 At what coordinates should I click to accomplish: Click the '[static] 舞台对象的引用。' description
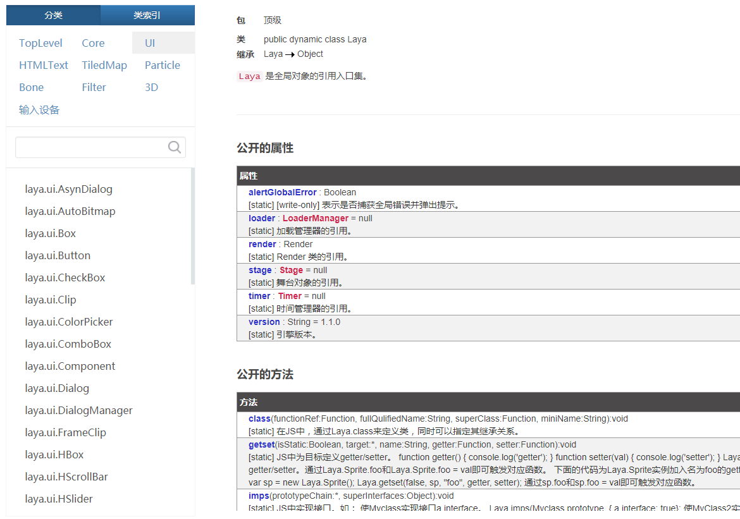(297, 283)
